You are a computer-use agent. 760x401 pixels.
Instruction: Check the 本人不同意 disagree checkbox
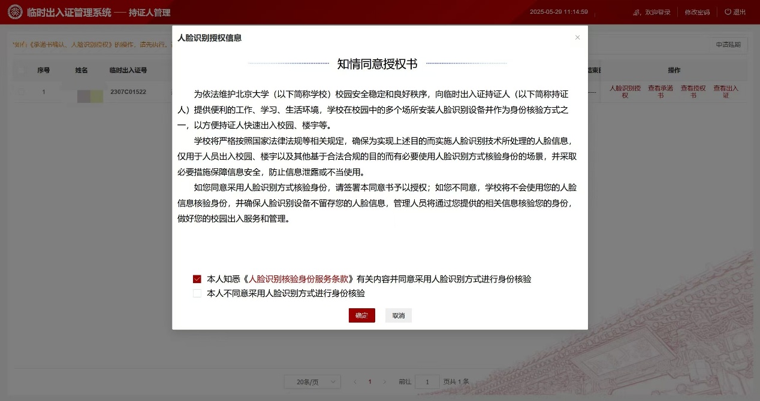point(197,293)
